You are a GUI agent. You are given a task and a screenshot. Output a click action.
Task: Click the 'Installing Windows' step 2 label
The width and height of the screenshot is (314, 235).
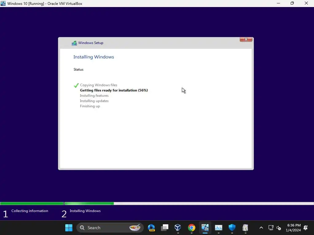pyautogui.click(x=85, y=211)
